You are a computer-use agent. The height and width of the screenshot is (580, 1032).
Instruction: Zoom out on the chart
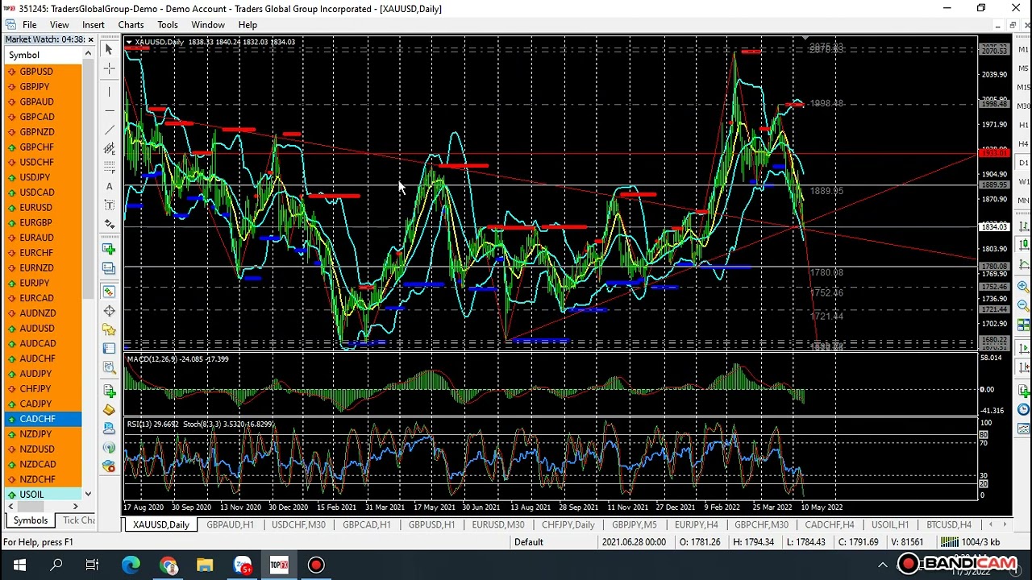[x=1023, y=304]
